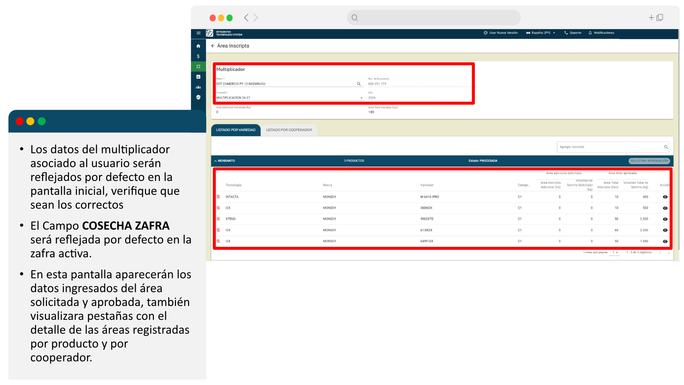Click the technology cell INTACTA
This screenshot has width=684, height=385.
(x=232, y=197)
